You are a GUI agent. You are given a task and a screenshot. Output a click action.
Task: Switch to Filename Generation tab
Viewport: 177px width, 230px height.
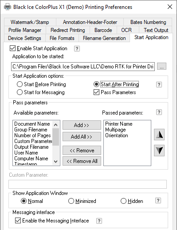[x=104, y=38]
